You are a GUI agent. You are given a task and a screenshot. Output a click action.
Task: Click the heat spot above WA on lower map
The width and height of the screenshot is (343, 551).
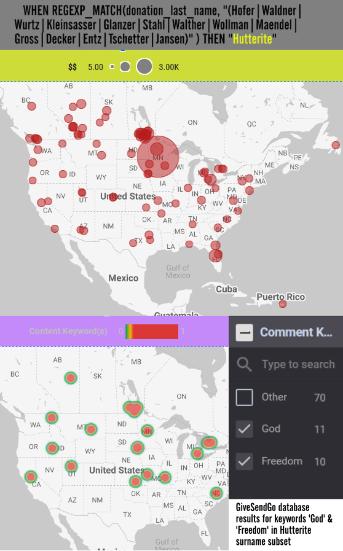tap(52, 418)
